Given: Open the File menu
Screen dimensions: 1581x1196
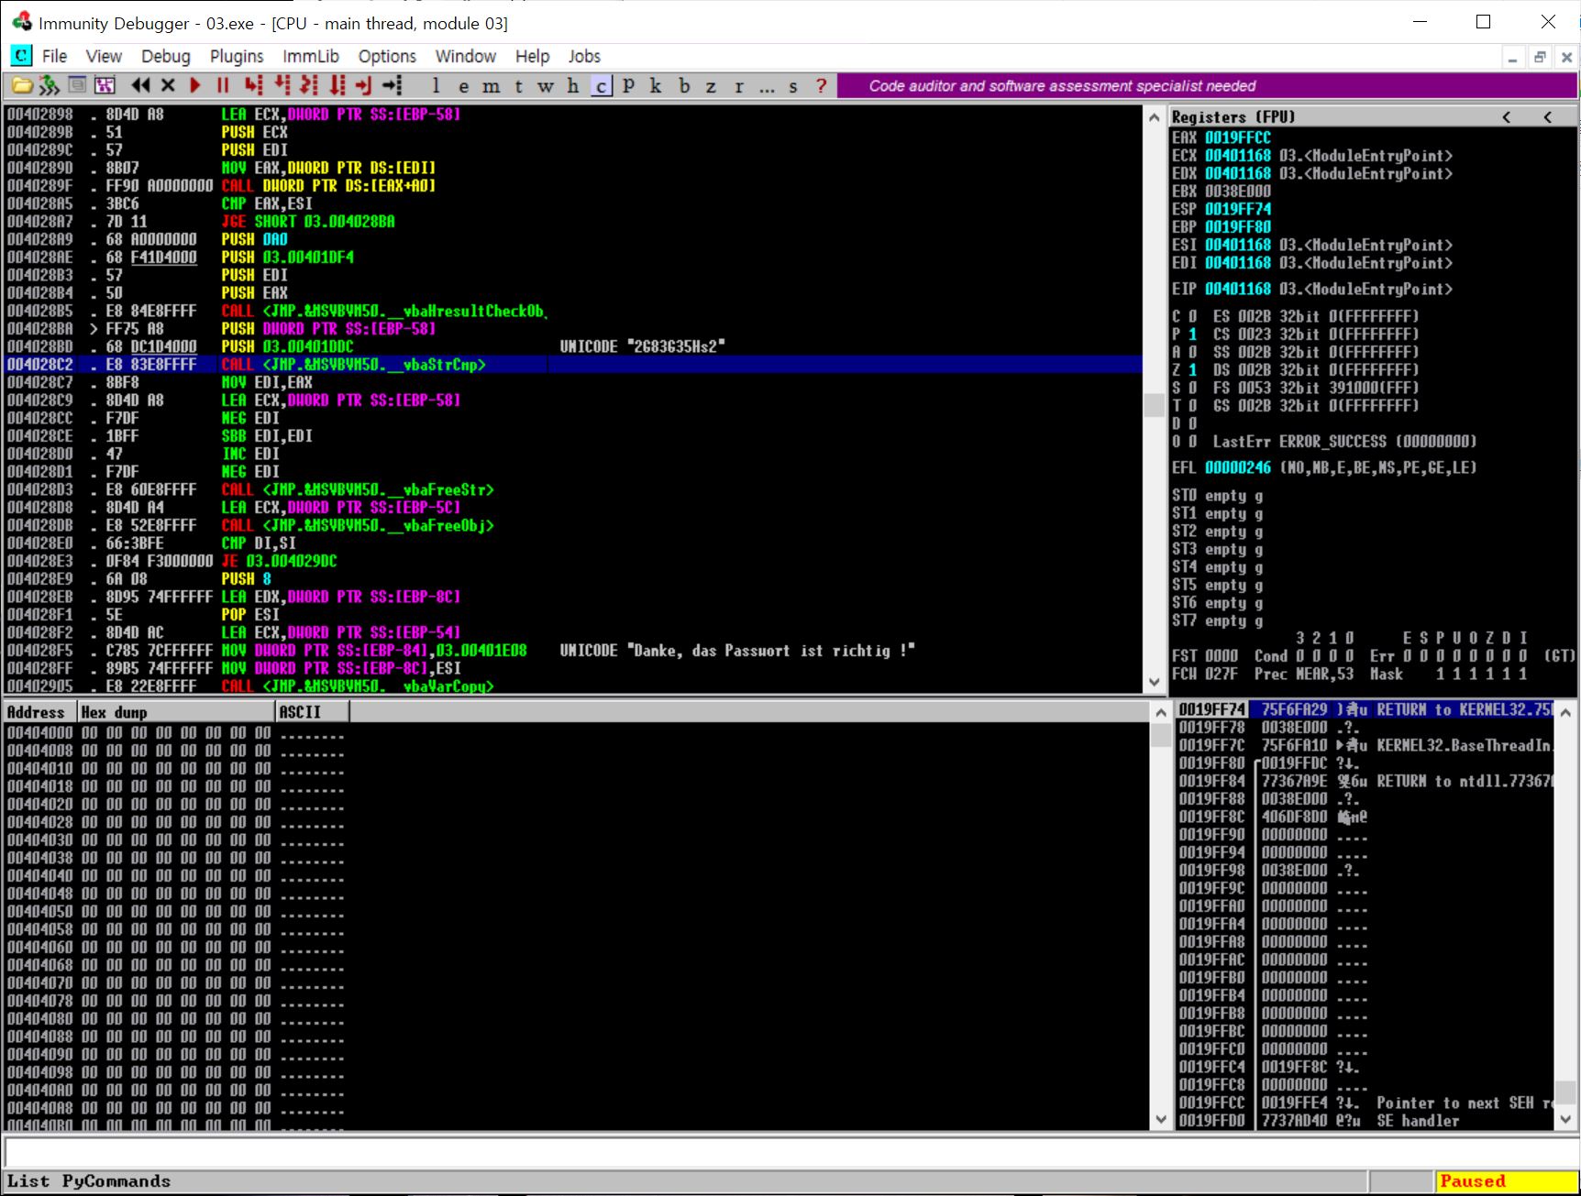Looking at the screenshot, I should [x=55, y=56].
